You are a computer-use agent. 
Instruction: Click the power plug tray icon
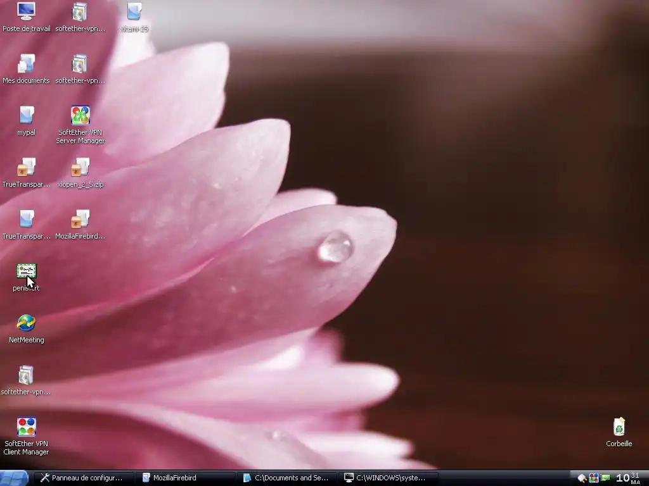(x=582, y=478)
